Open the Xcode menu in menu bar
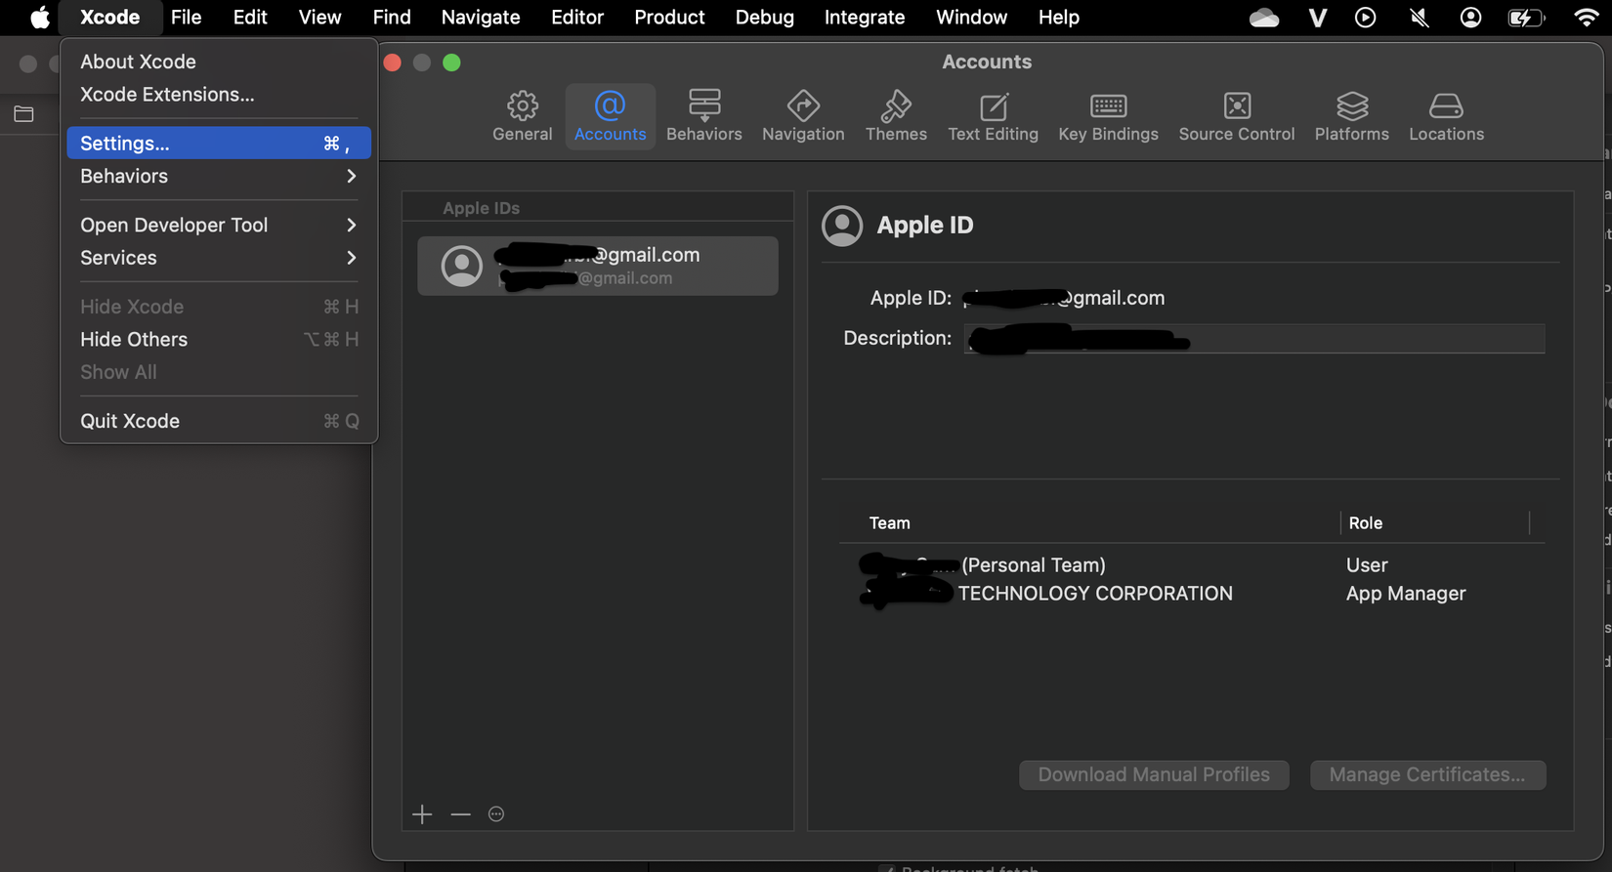Viewport: 1612px width, 872px height. (109, 18)
